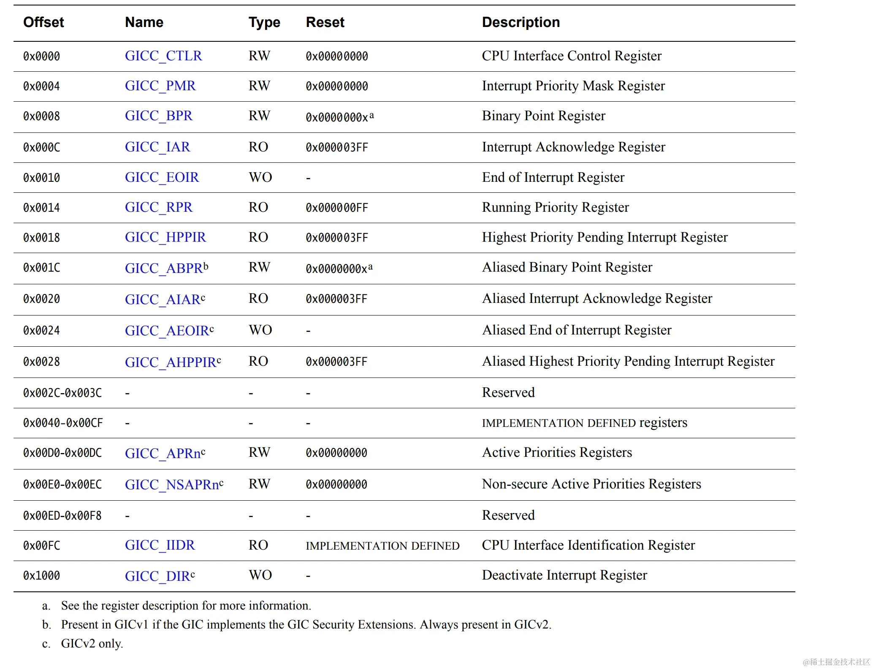Click the Reset column header
Screen dimensions: 873x669
pyautogui.click(x=325, y=22)
